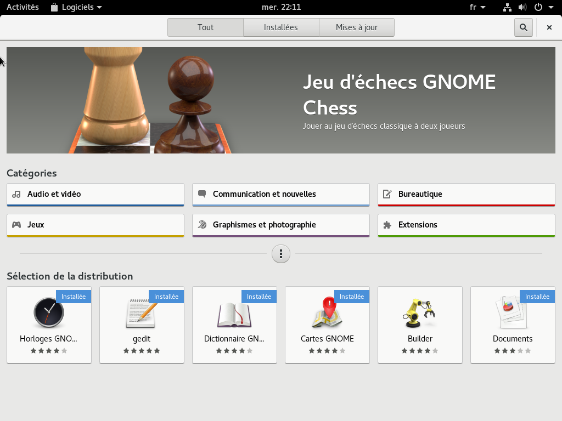Screen dimensions: 562x421
Task: Open the Builder robot arm icon
Action: click(x=420, y=313)
